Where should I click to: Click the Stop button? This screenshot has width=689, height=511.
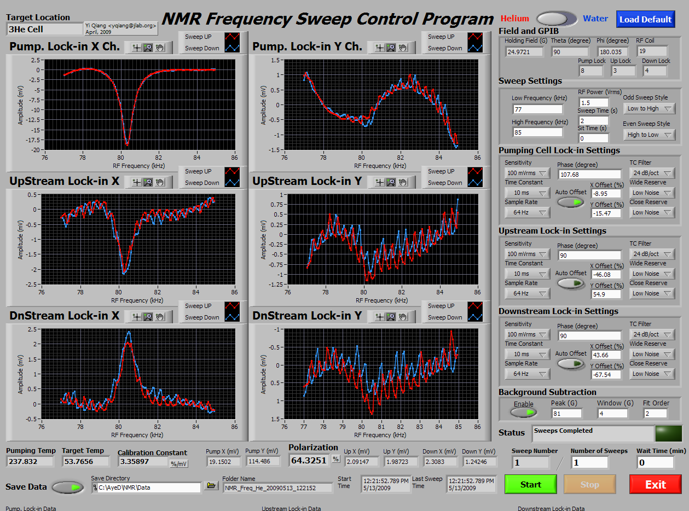coord(590,484)
